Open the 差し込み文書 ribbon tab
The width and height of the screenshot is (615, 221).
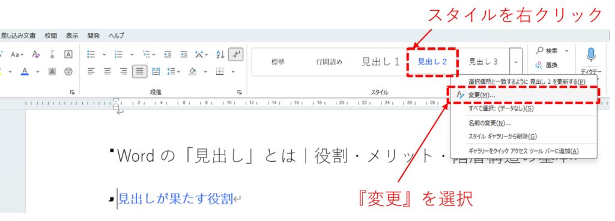click(18, 35)
